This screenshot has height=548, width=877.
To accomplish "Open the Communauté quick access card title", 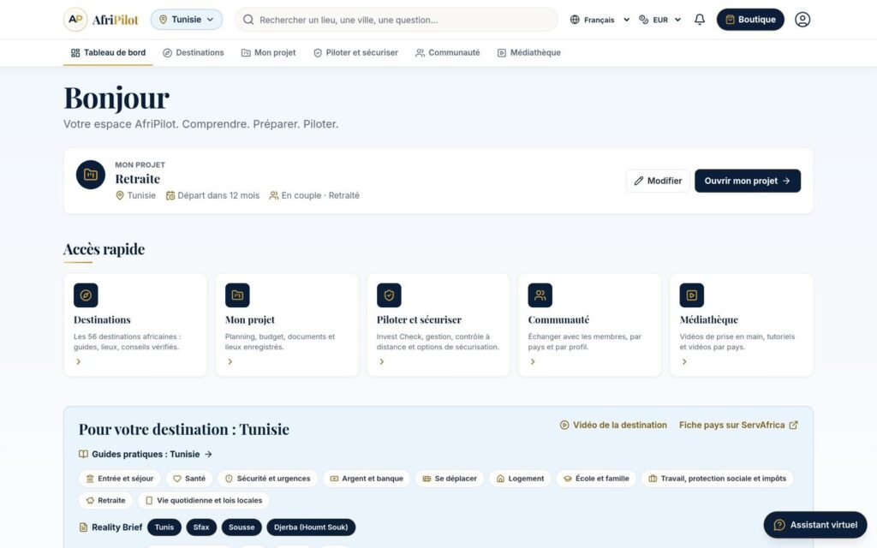I will 558,320.
